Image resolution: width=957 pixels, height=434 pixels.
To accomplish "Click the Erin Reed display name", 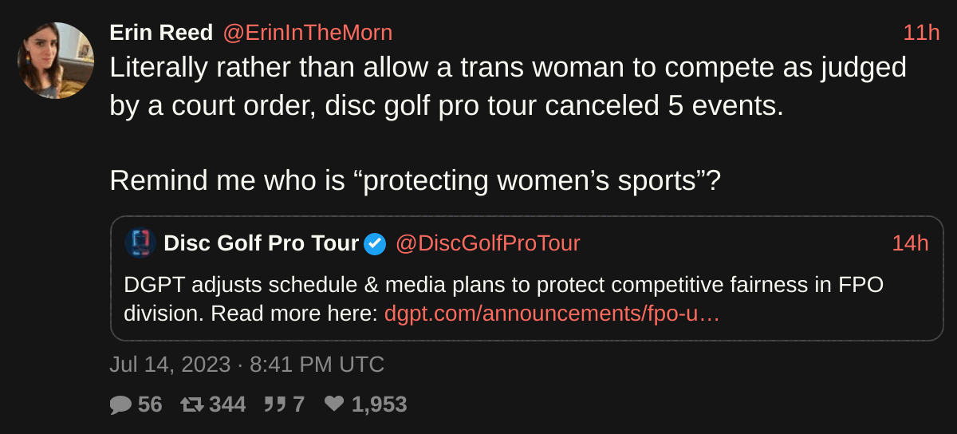I will [161, 33].
